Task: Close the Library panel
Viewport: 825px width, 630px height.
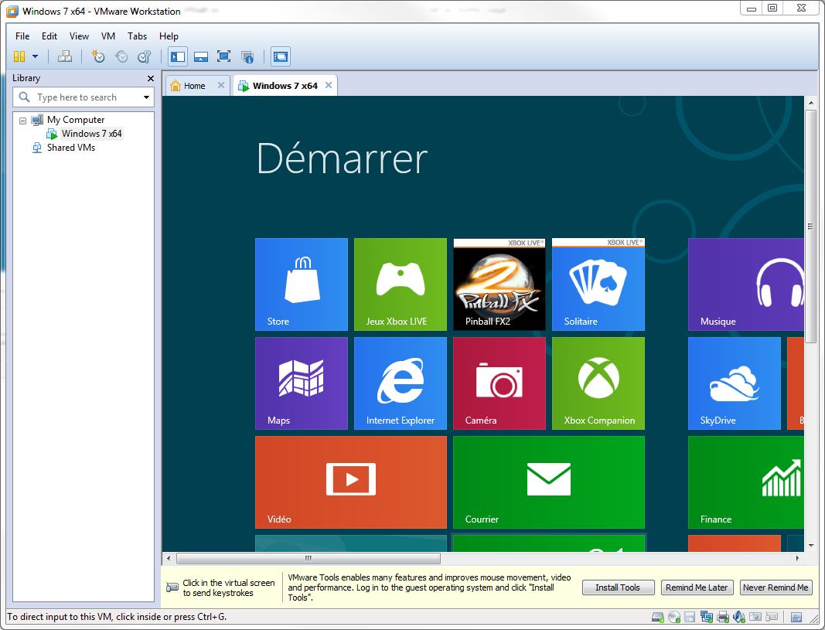Action: 151,78
